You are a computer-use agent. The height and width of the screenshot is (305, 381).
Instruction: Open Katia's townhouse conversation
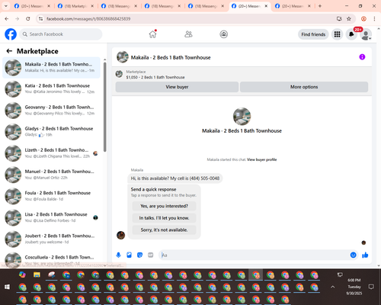click(51, 89)
